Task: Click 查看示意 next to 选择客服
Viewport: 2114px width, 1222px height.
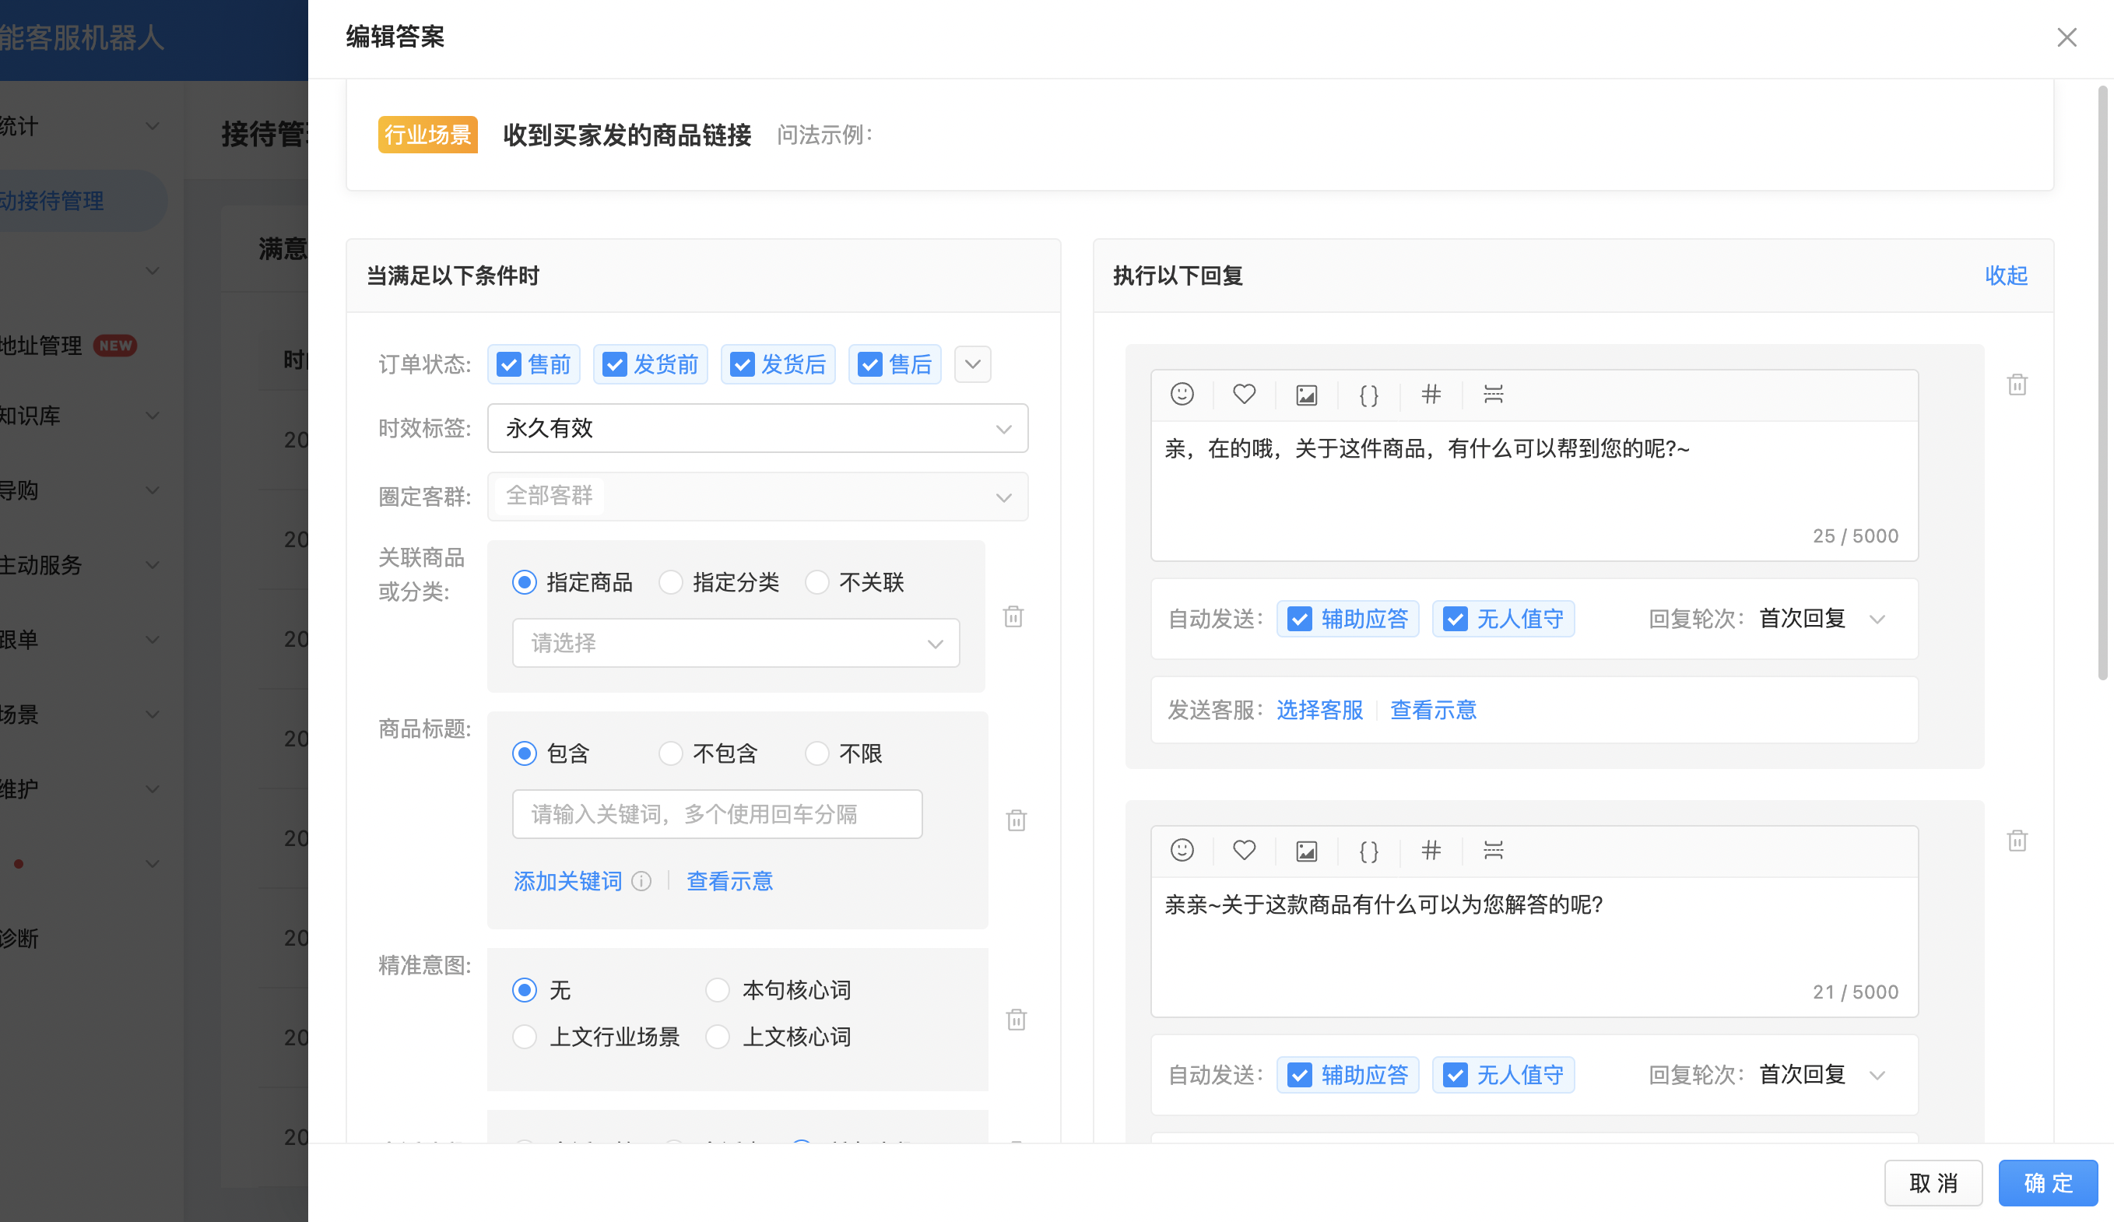Action: coord(1433,710)
